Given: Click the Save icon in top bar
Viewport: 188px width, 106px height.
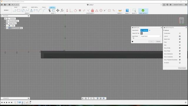Looking at the screenshot, I should pyautogui.click(x=9, y=5).
